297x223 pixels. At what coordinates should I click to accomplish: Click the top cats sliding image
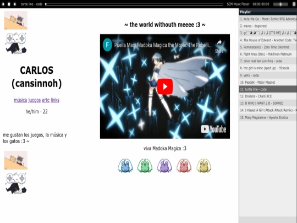coord(16,20)
